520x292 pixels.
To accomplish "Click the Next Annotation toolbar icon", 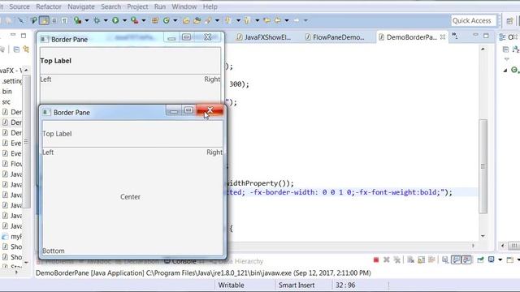I will coord(227,20).
